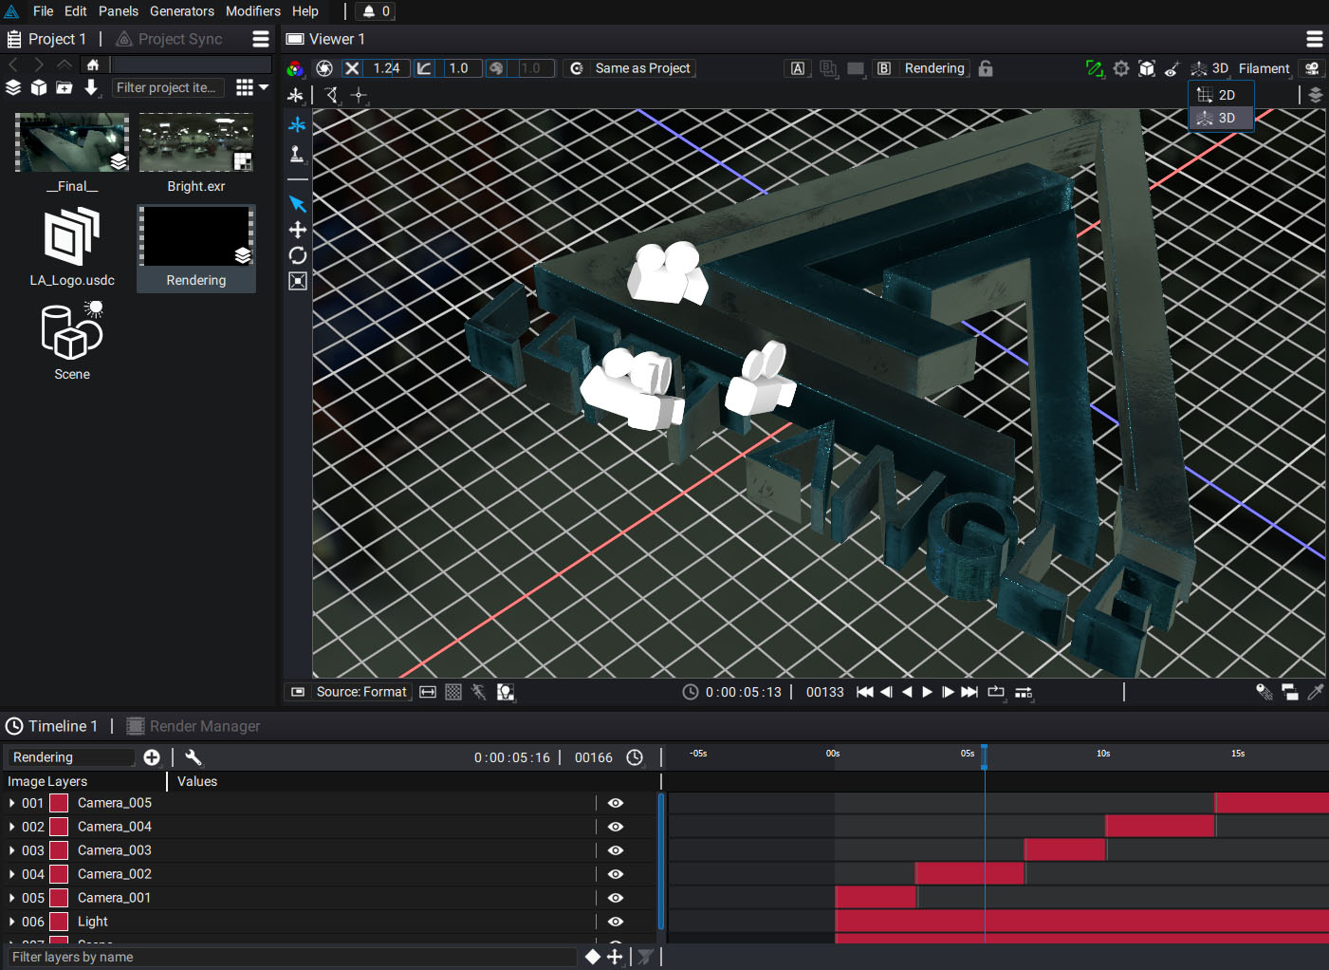Screen dimensions: 1329x970
Task: Open the project grid view dropdown
Action: (x=251, y=87)
